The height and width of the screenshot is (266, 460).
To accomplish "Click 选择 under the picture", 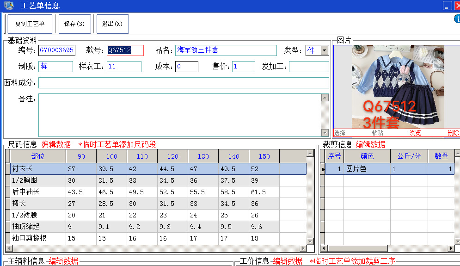I will (x=340, y=133).
